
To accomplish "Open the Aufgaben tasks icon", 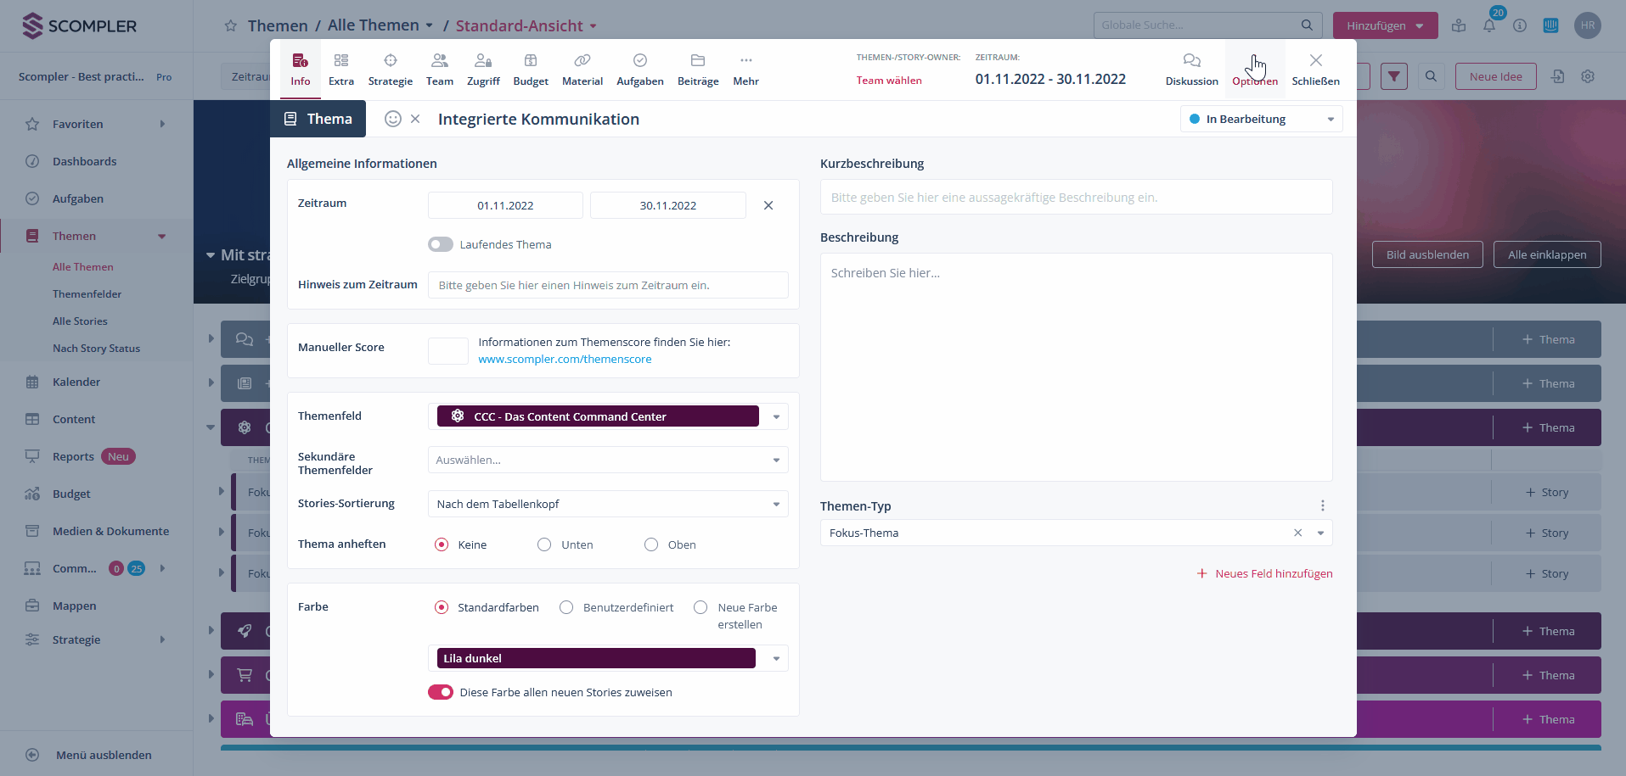I will pos(640,61).
